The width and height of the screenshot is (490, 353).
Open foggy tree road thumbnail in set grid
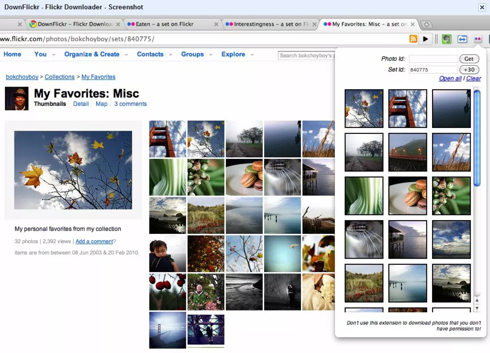[x=244, y=139]
